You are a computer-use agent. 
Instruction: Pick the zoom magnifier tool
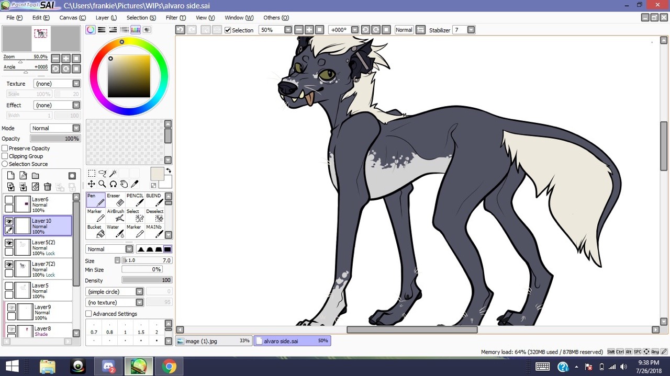(x=102, y=184)
